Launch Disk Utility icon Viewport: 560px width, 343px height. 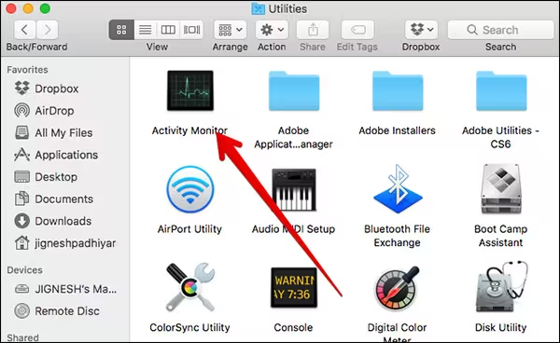point(501,287)
